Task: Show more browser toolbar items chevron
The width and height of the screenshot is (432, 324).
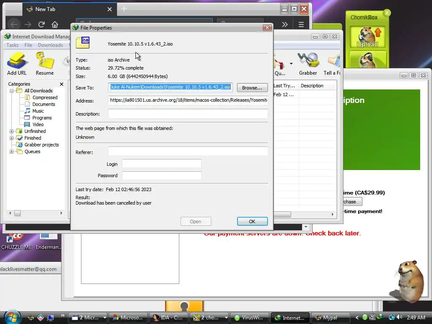Action: 285,24
